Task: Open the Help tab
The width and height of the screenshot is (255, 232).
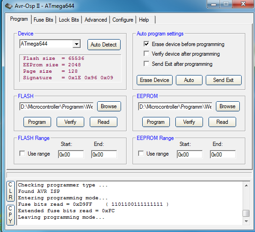Action: click(x=146, y=20)
